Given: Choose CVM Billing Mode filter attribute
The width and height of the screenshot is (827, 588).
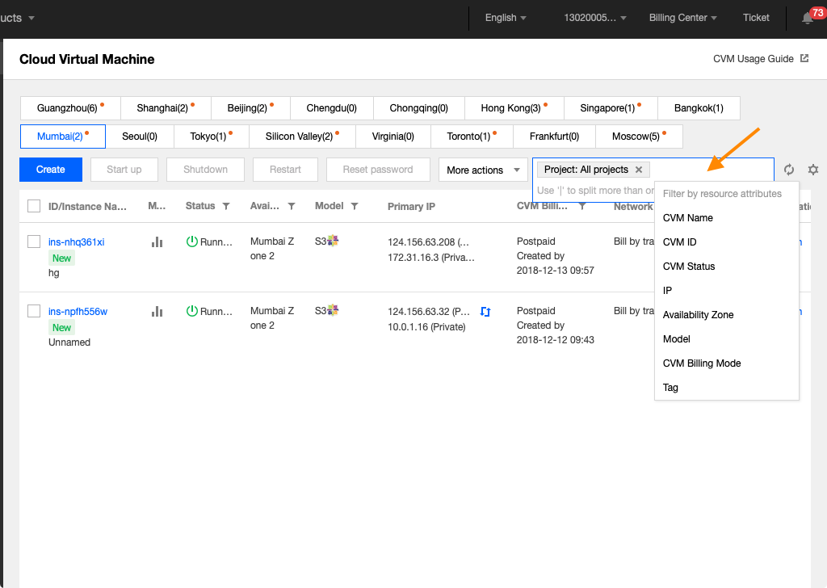Looking at the screenshot, I should pos(727,363).
